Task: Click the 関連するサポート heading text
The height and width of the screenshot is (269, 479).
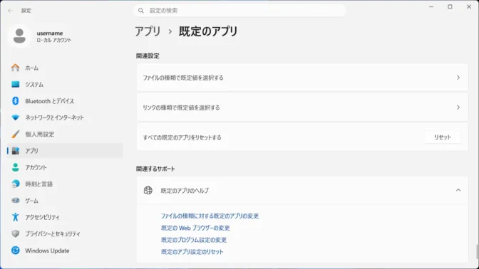Action: 155,169
